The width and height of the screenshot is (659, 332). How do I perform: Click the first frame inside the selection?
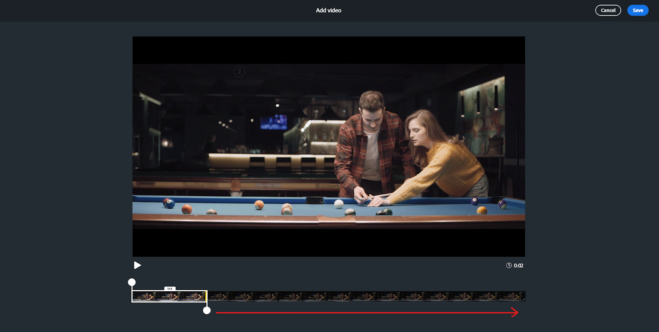145,296
